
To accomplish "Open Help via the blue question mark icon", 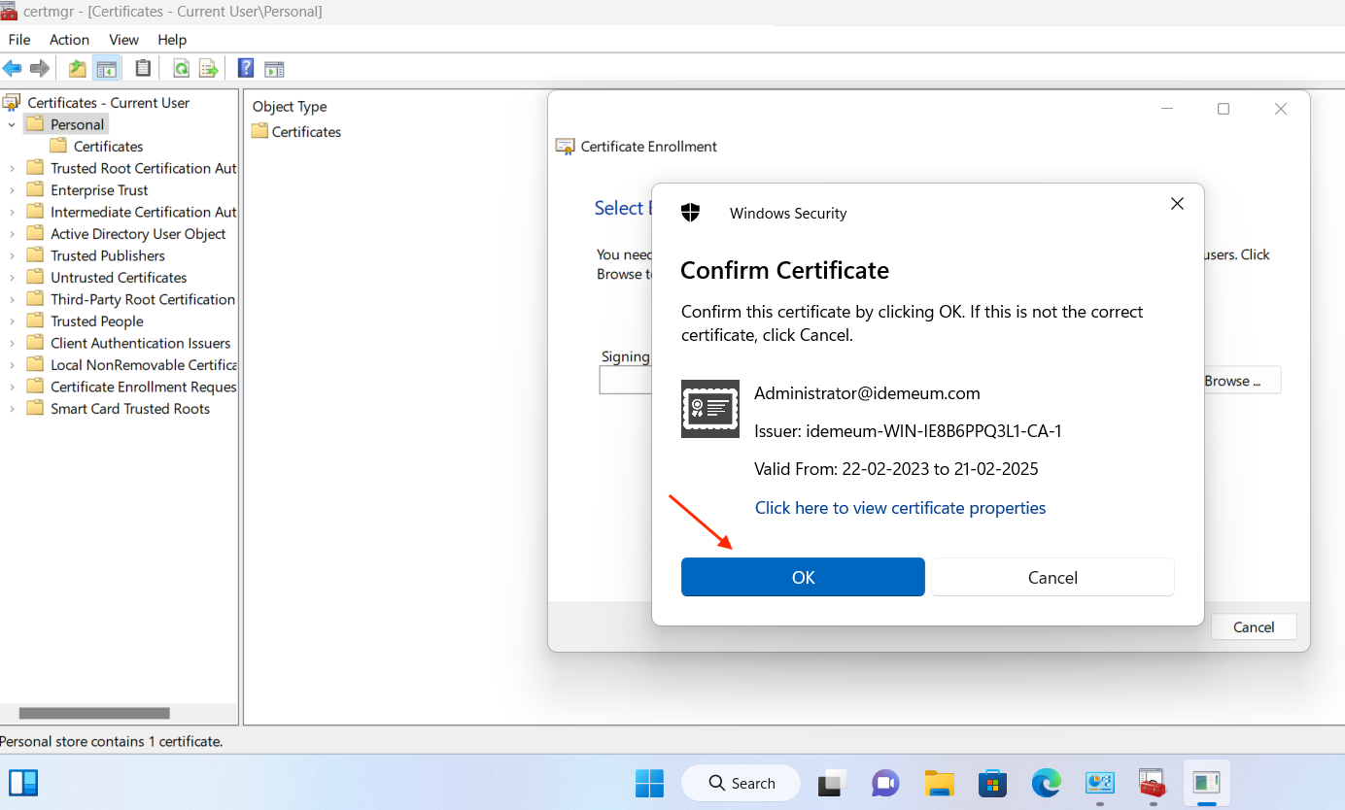I will [246, 68].
